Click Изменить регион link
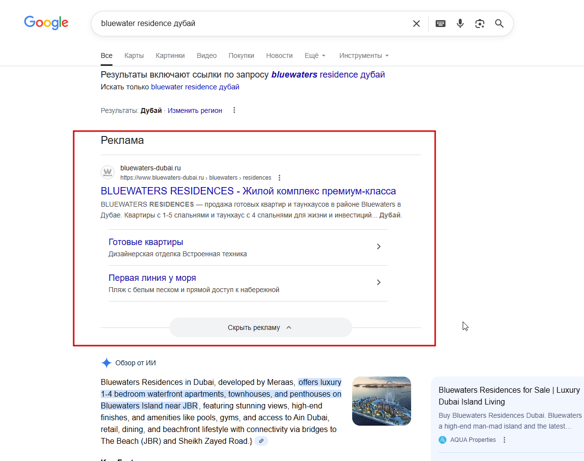This screenshot has height=461, width=584. tap(195, 110)
